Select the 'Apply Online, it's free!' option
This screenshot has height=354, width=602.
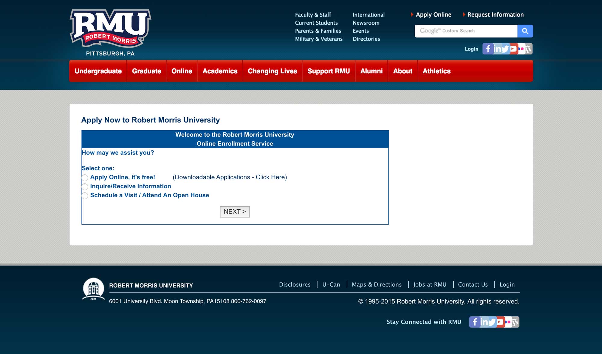click(x=85, y=178)
